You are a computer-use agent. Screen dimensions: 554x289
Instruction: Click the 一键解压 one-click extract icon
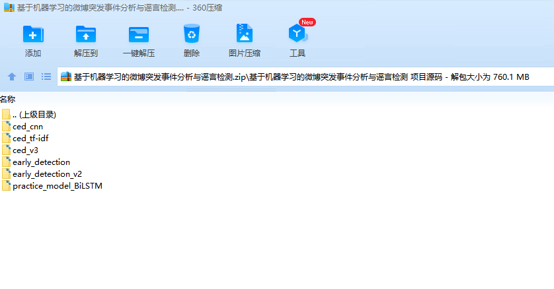(139, 34)
